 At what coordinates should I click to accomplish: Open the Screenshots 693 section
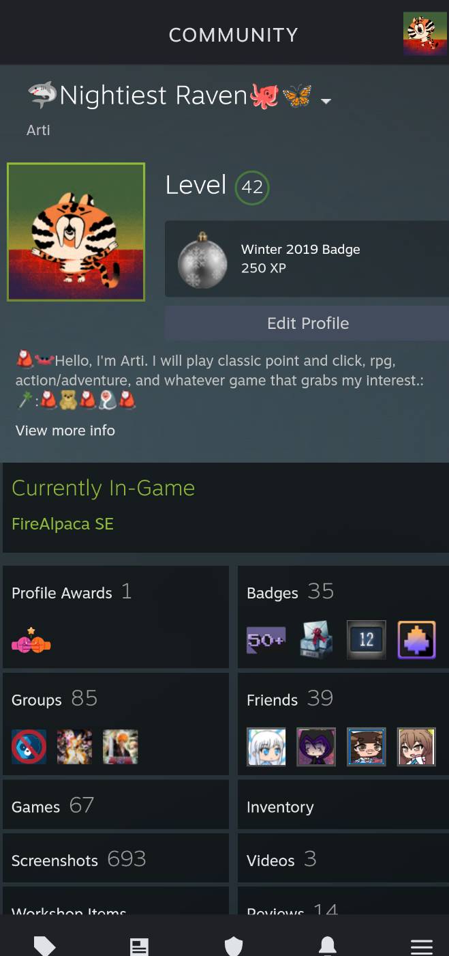coord(116,858)
